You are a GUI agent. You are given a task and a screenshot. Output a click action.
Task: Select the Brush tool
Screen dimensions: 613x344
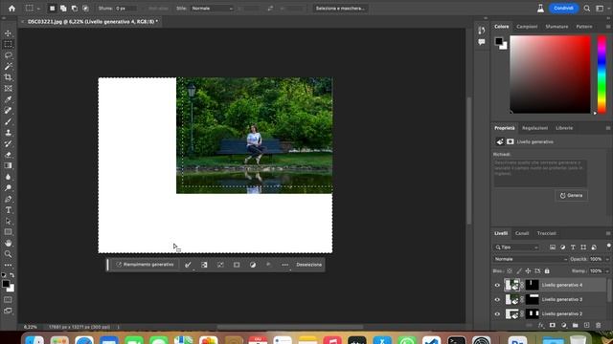[x=8, y=121]
